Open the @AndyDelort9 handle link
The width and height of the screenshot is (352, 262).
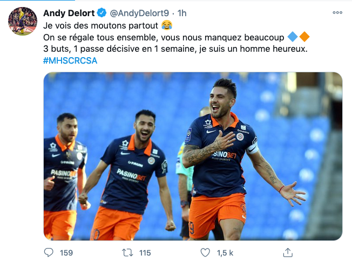coord(139,13)
